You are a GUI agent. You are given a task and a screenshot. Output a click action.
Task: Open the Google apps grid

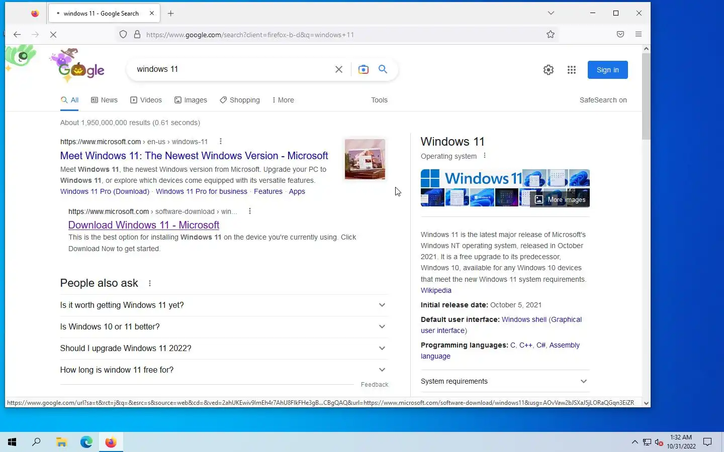pos(572,70)
